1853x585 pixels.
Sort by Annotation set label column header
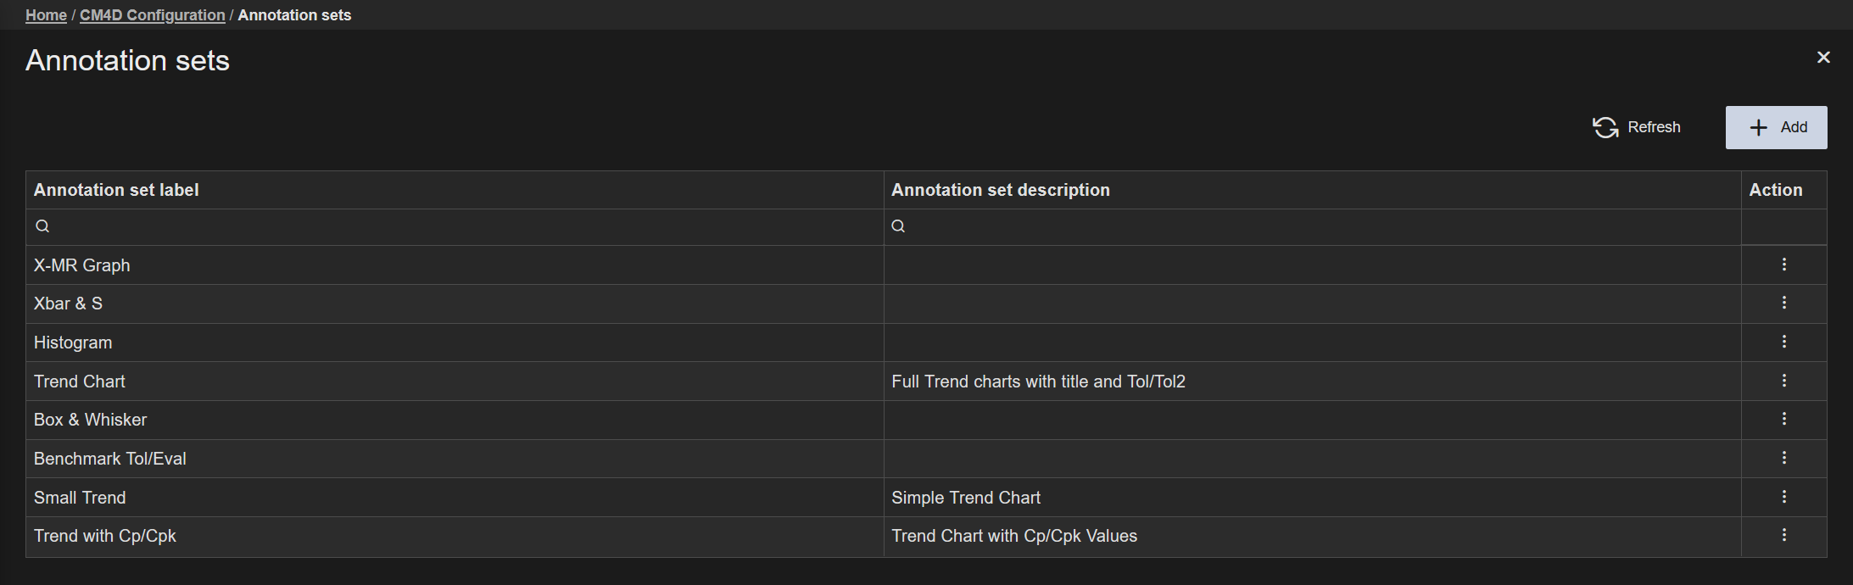click(116, 190)
